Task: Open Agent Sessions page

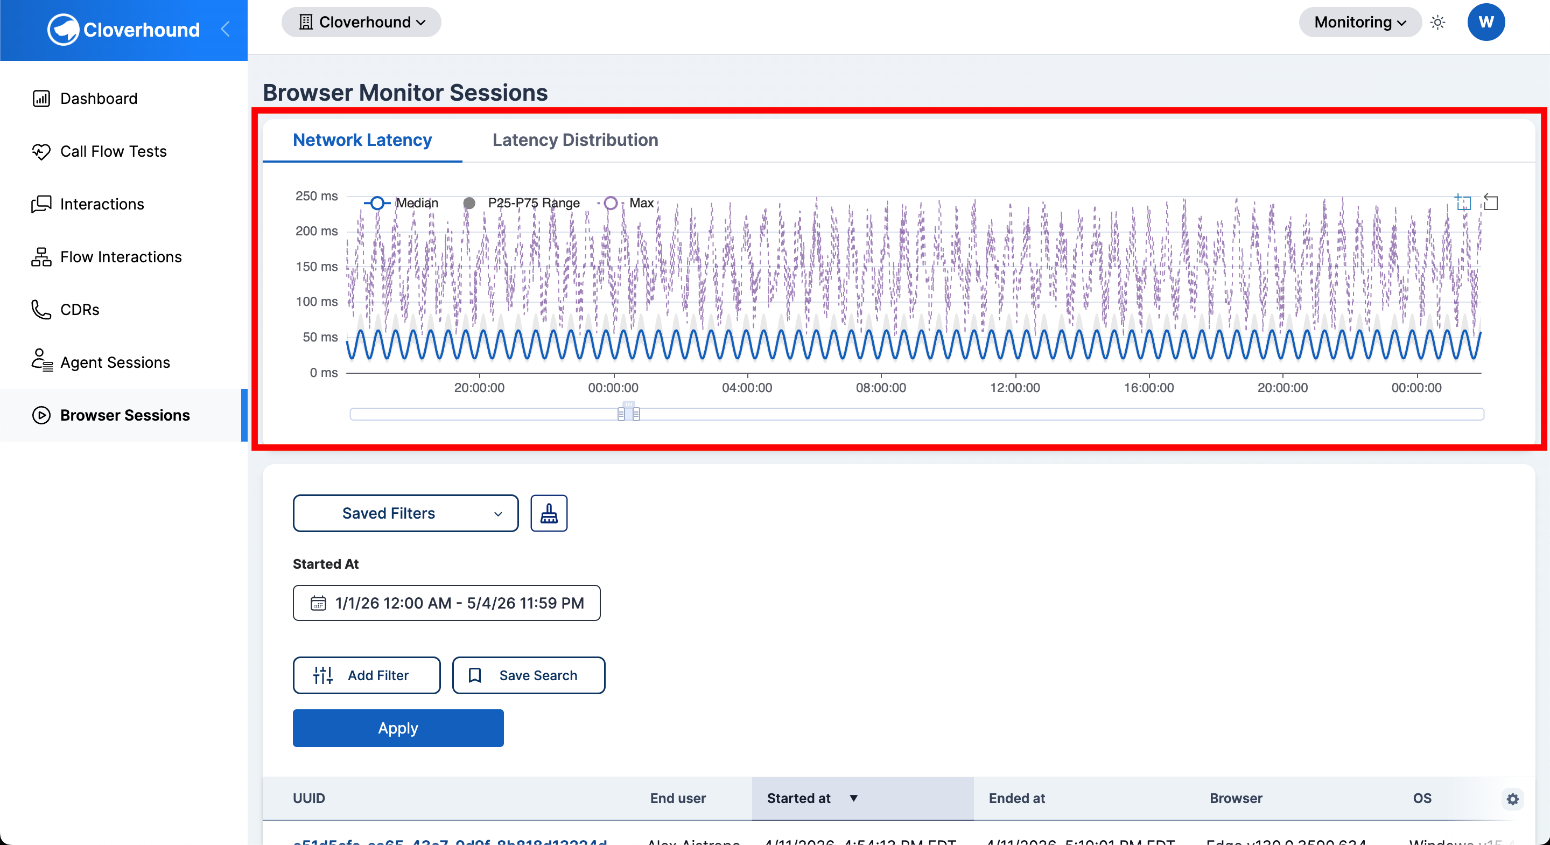Action: (123, 362)
